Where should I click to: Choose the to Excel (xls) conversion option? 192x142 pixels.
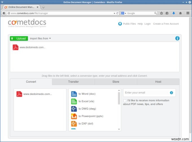pos(86,101)
